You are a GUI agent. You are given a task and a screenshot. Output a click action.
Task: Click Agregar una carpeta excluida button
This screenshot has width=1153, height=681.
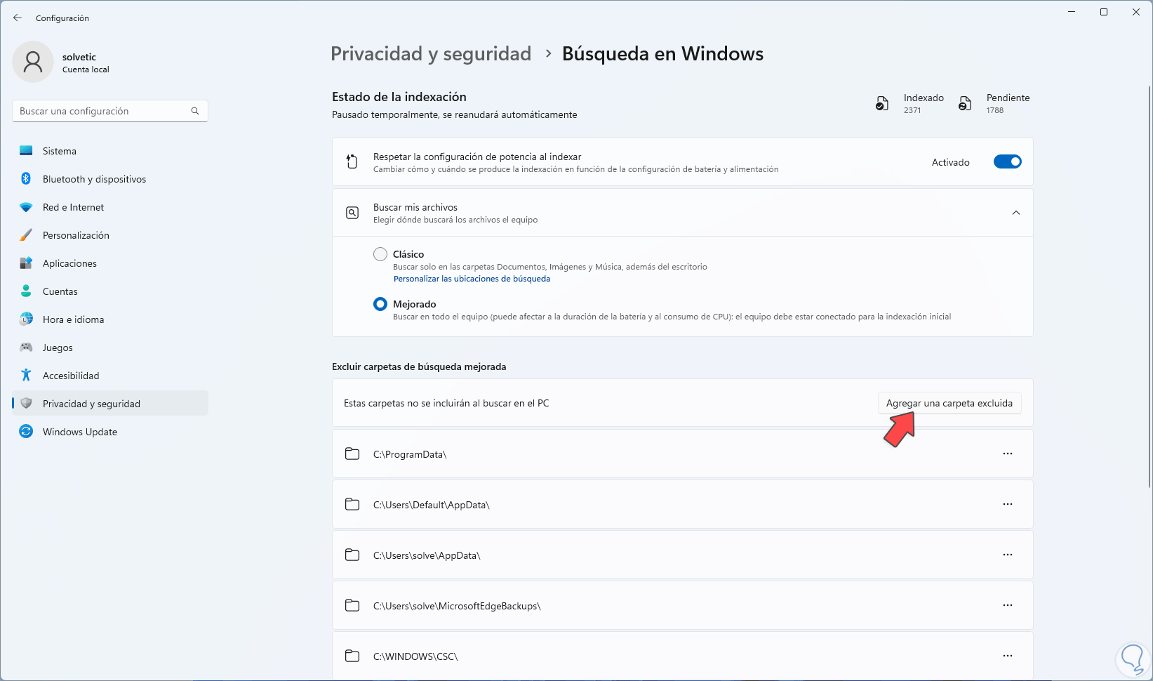coord(949,403)
